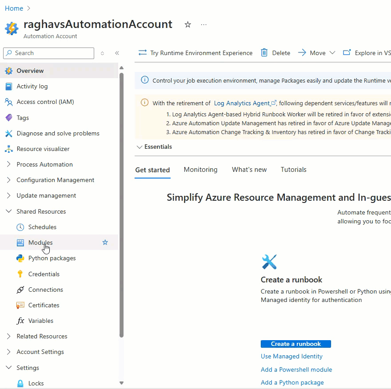Open the Connections item

(x=59, y=290)
